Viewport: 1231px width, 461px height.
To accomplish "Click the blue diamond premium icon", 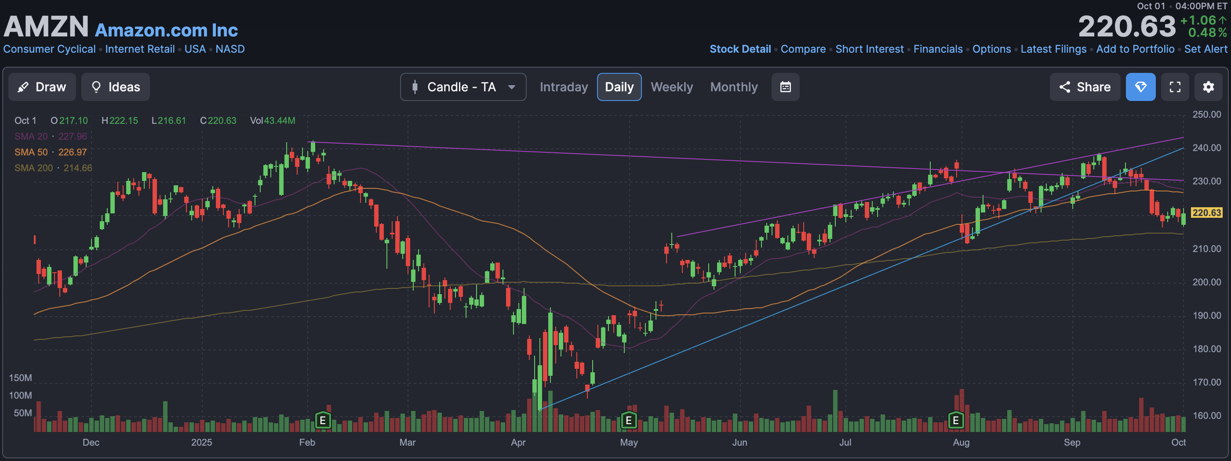I will (x=1140, y=87).
